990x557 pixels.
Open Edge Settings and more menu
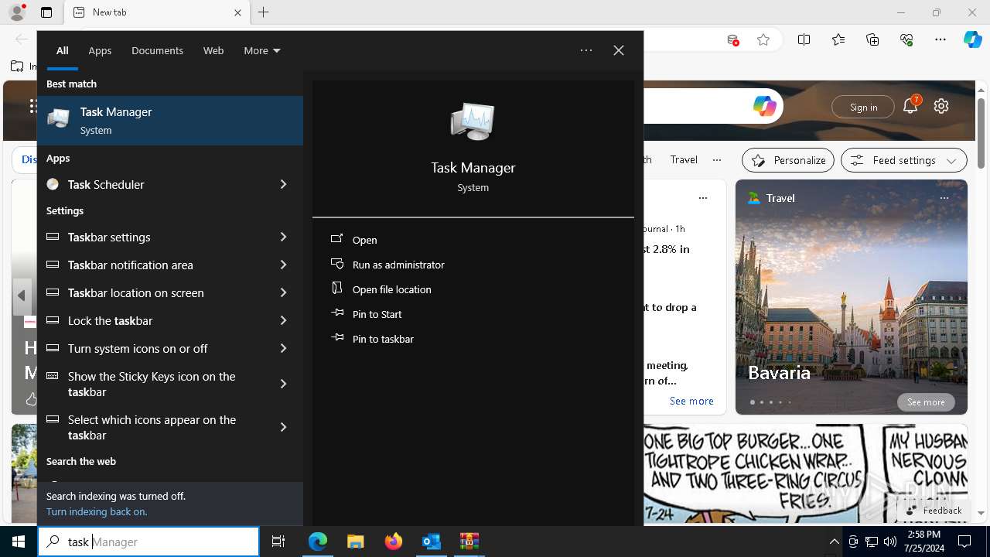[940, 39]
